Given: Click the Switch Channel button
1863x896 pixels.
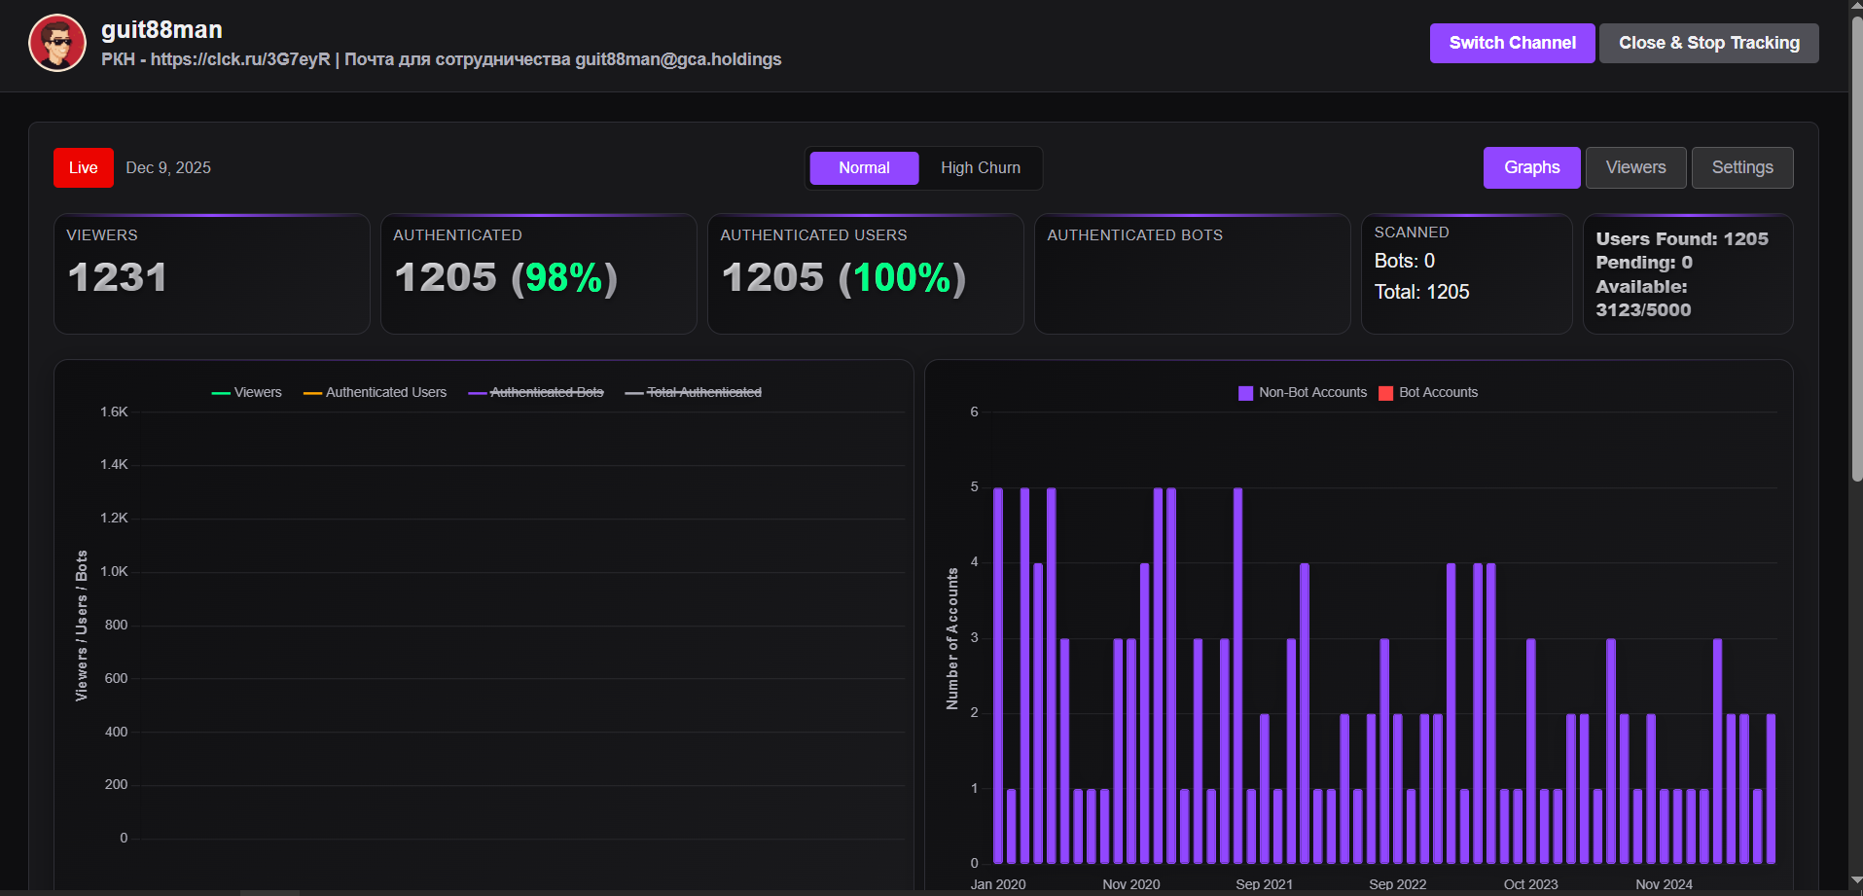Looking at the screenshot, I should coord(1512,43).
